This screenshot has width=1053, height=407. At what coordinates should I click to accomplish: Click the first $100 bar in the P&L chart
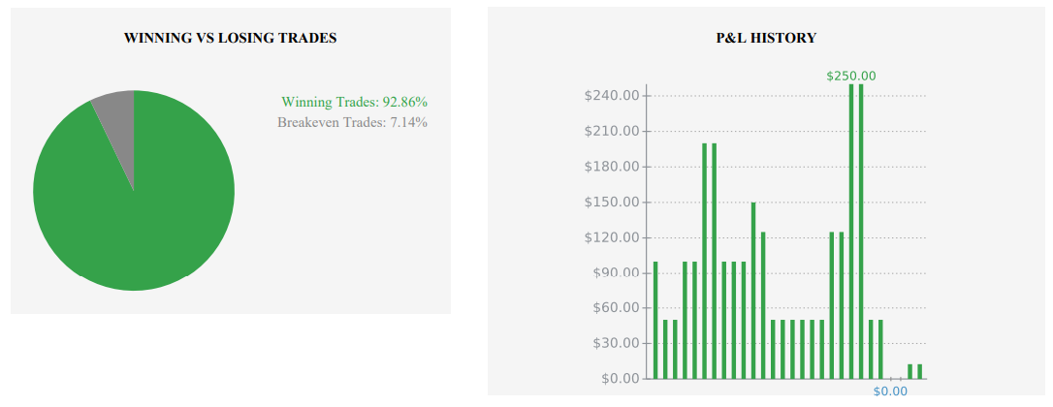point(655,321)
